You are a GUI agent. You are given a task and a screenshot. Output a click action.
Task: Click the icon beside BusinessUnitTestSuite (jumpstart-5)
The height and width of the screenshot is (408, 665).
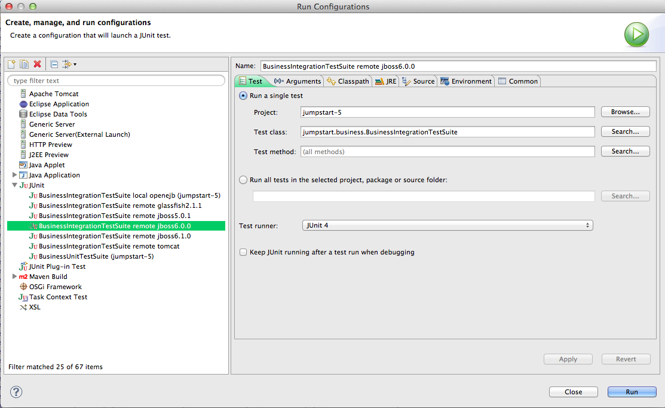click(33, 256)
